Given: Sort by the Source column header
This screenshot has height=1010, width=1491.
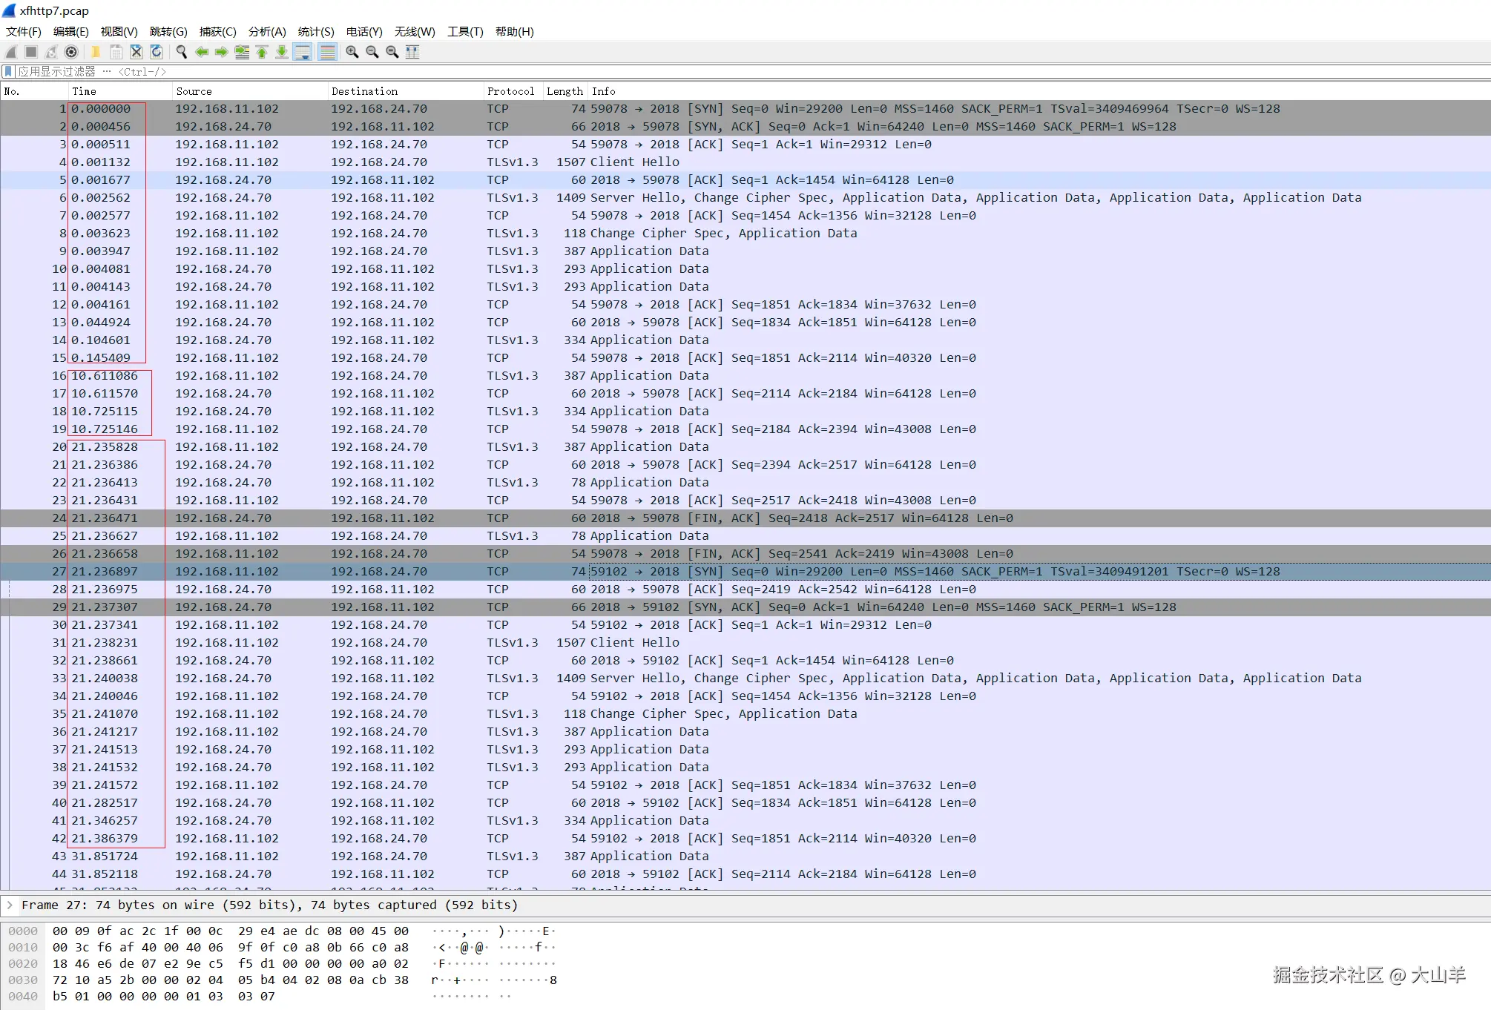Looking at the screenshot, I should [194, 91].
